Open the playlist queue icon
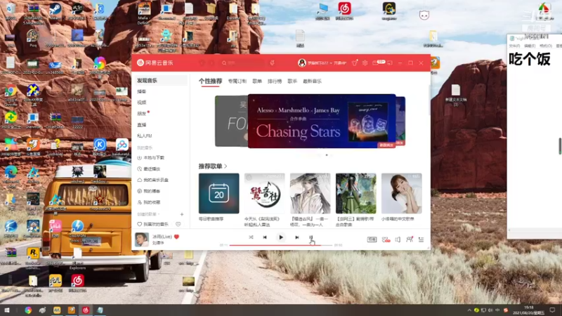562x316 pixels. coord(421,239)
